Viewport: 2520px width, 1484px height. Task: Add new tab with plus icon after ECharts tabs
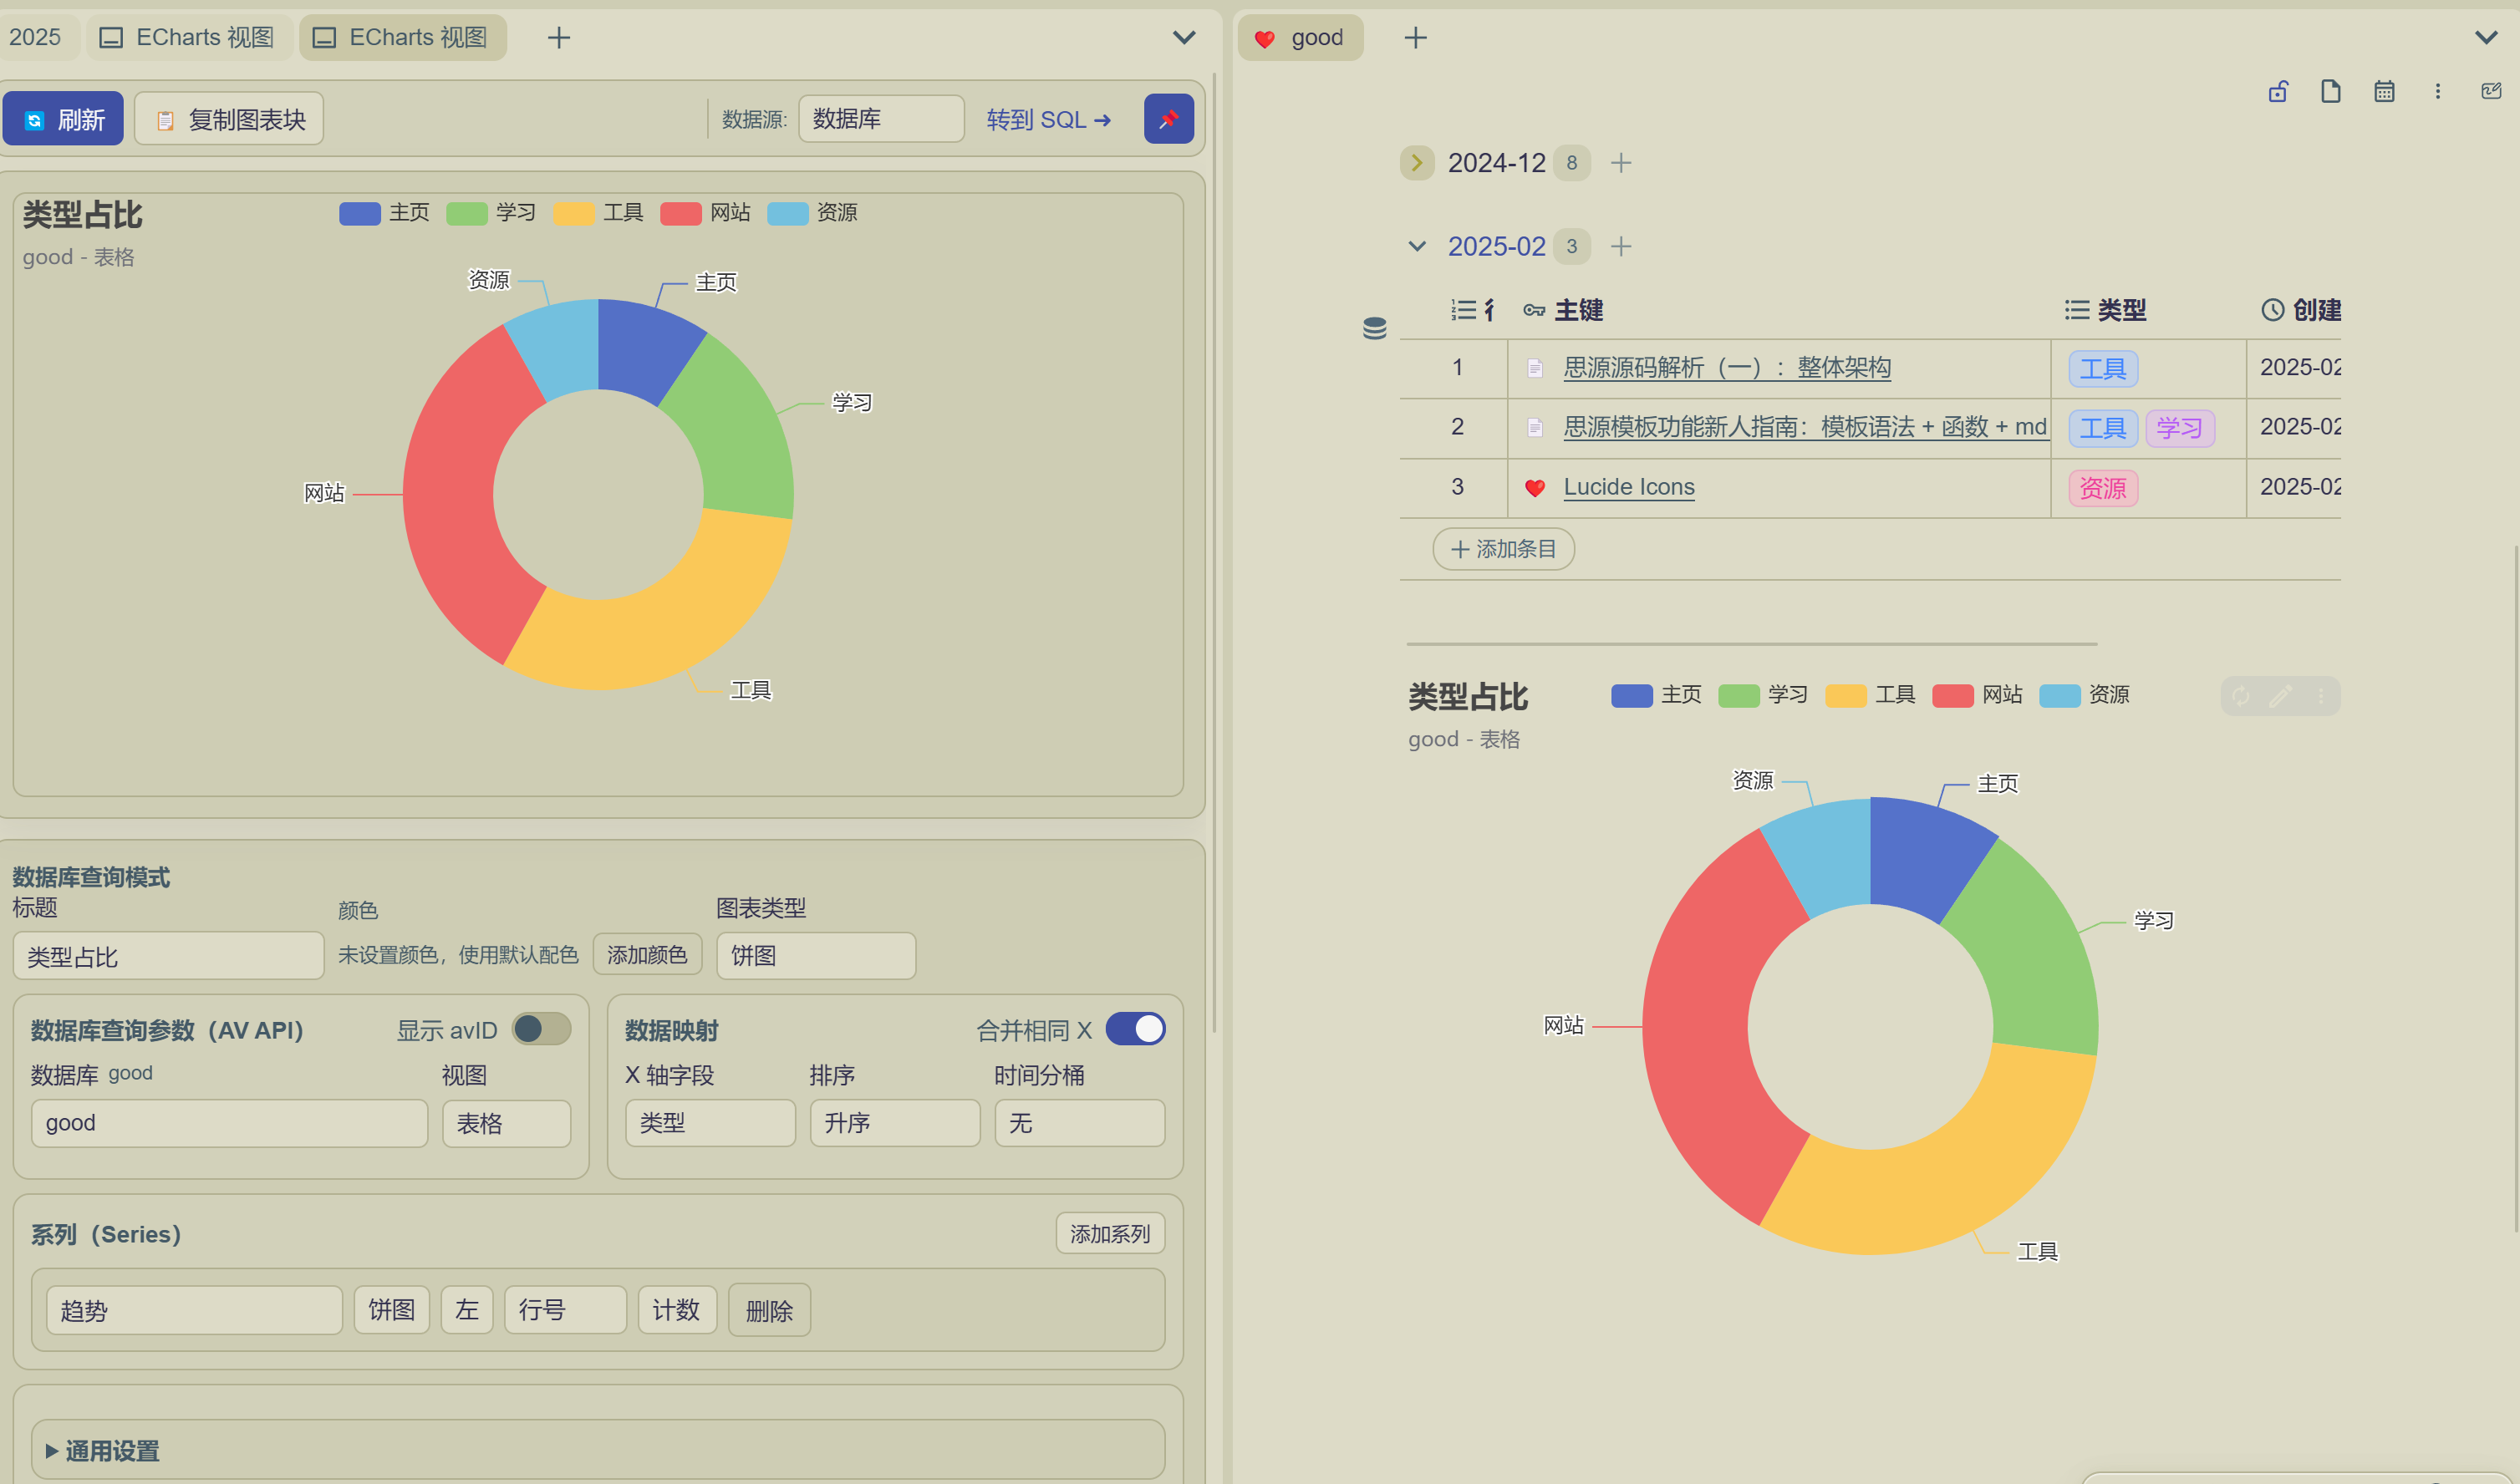click(x=558, y=38)
